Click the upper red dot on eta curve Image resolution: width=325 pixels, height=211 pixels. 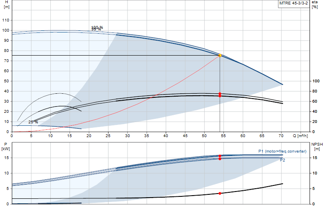(220, 94)
